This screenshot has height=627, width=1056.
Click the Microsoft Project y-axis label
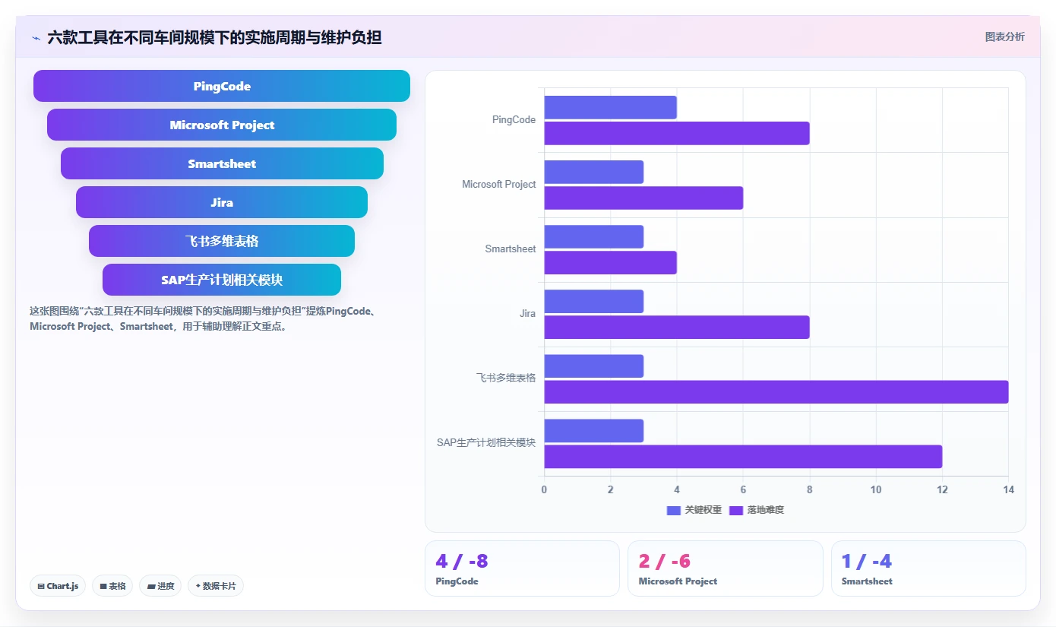[499, 185]
